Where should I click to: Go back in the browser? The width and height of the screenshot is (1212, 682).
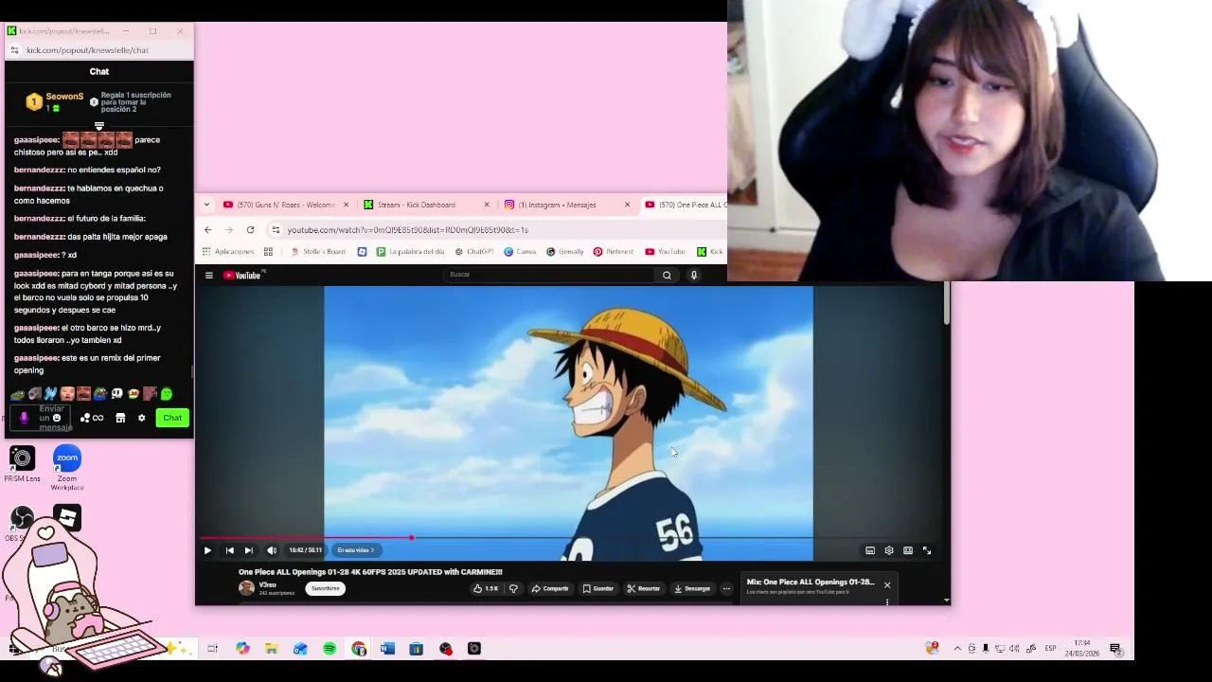pyautogui.click(x=208, y=230)
